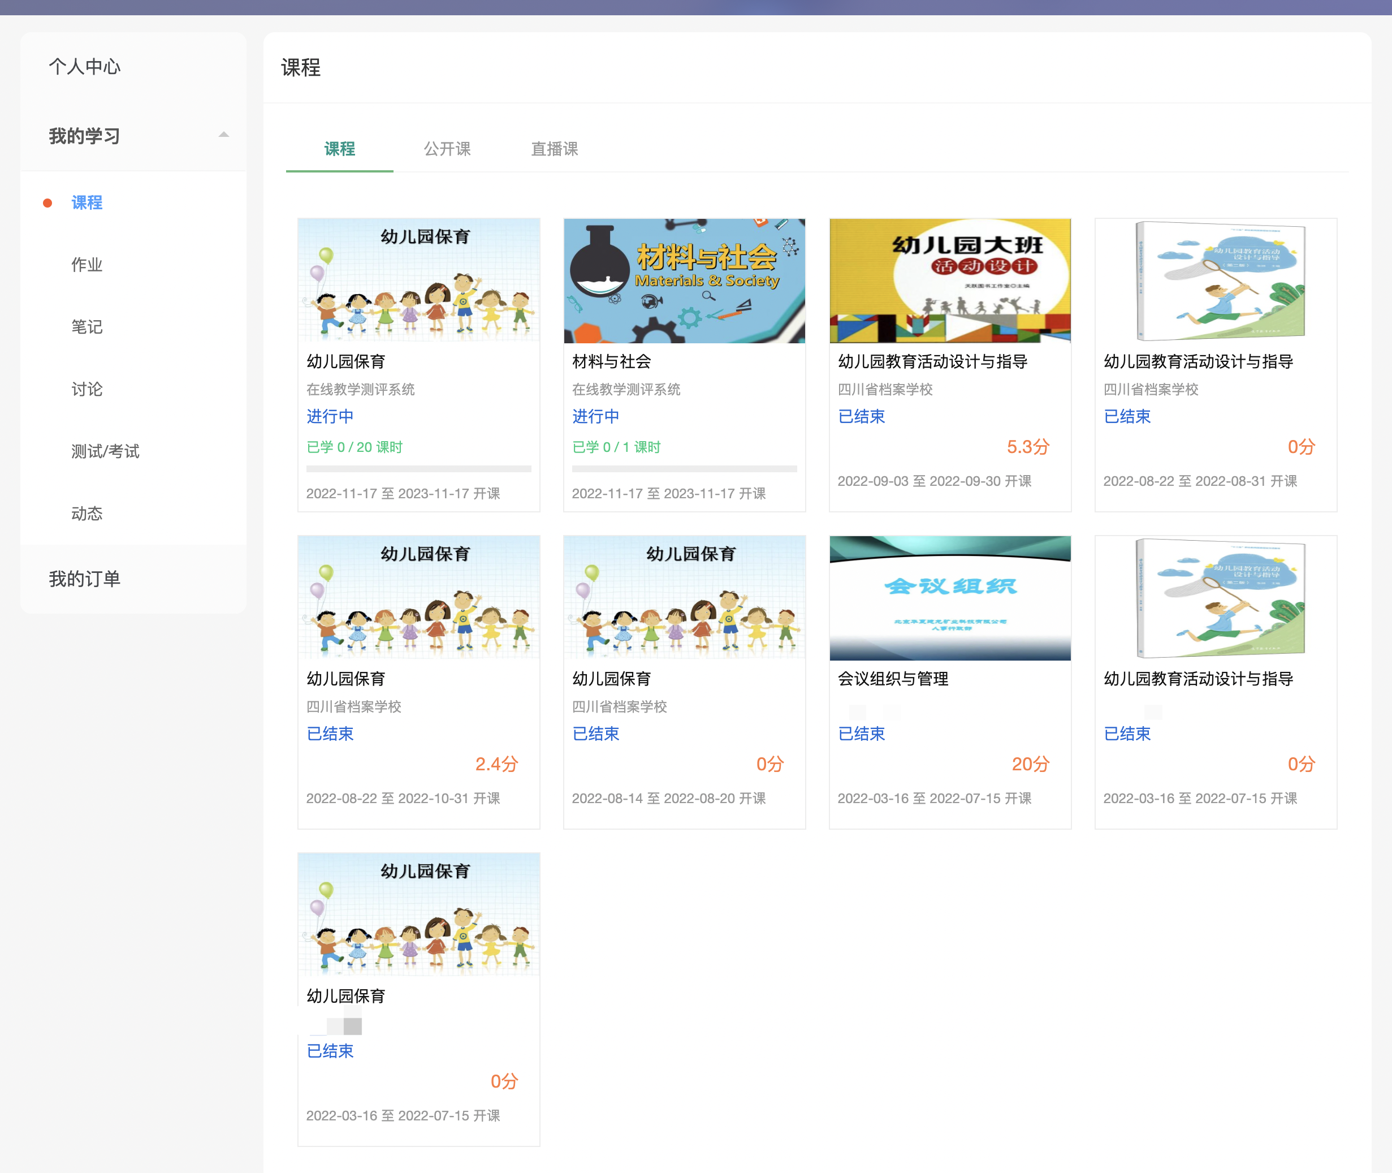
Task: Open 测试/考试 in the sidebar
Action: pos(105,451)
